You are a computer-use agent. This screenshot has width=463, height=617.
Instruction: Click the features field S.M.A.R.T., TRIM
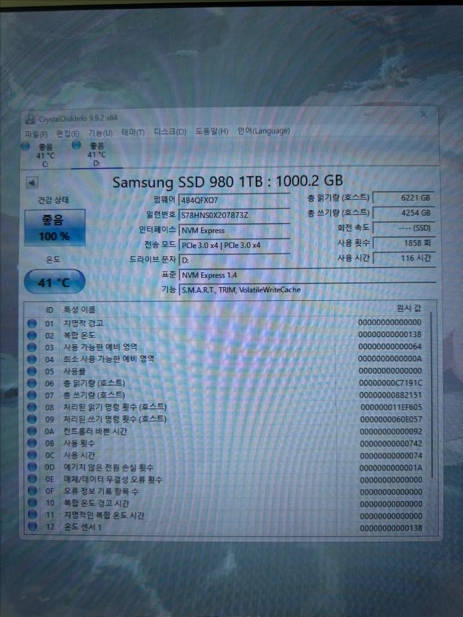coord(307,290)
